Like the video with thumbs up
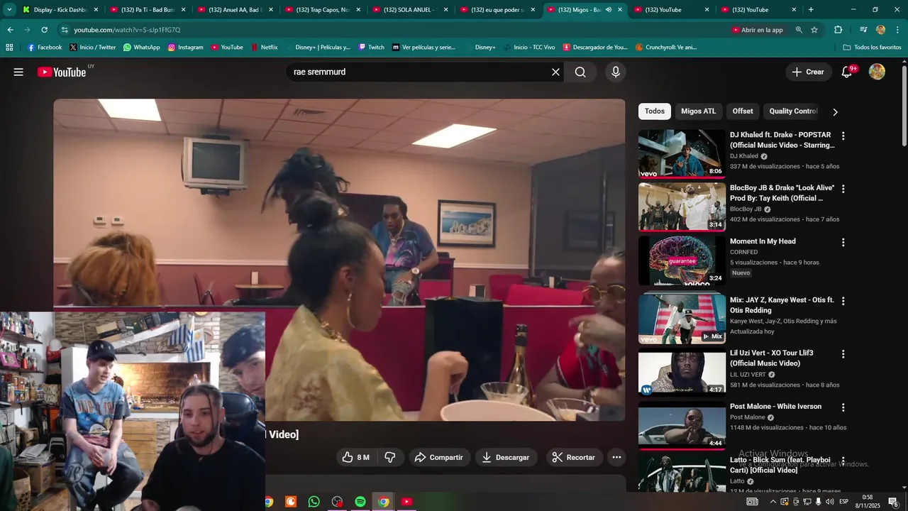Viewport: 908px width, 511px height. point(355,457)
